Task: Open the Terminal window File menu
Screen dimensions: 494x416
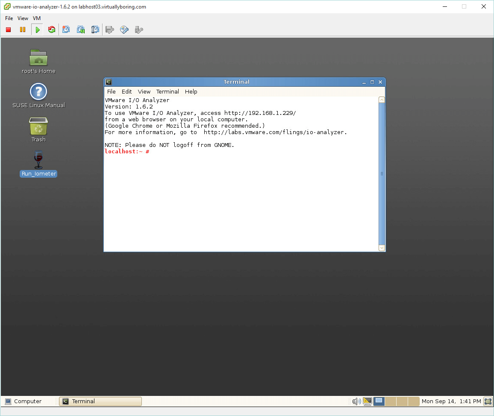Action: (x=111, y=92)
